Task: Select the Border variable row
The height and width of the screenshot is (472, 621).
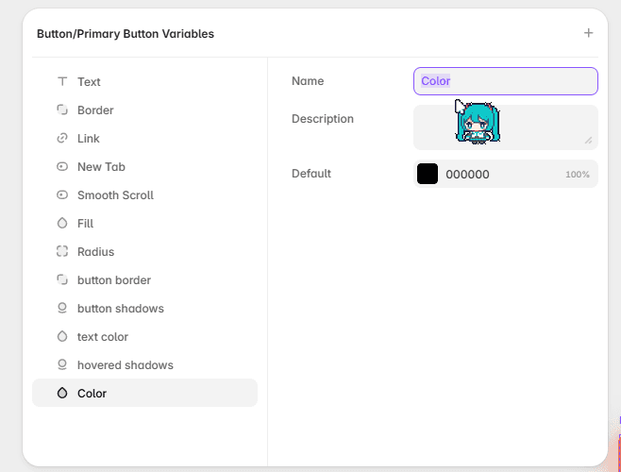Action: tap(144, 110)
